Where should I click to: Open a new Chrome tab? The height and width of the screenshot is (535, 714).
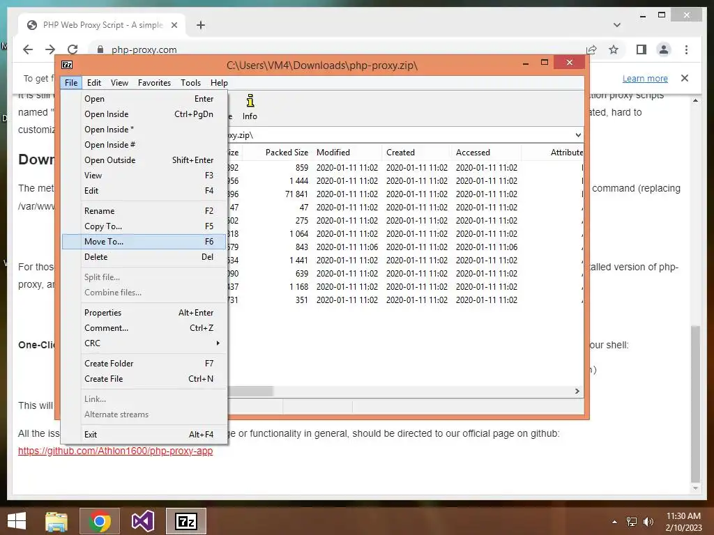tap(200, 25)
